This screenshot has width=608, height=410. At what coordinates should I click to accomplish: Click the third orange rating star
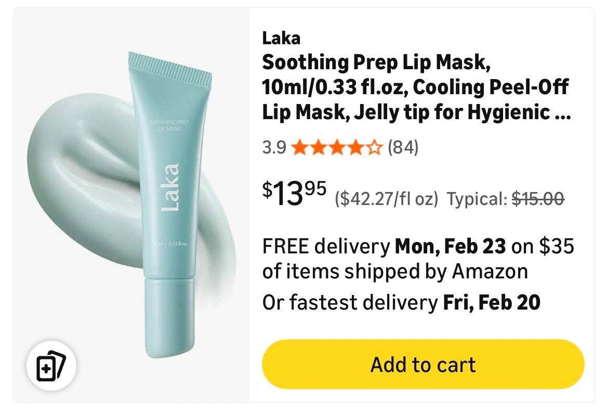337,149
